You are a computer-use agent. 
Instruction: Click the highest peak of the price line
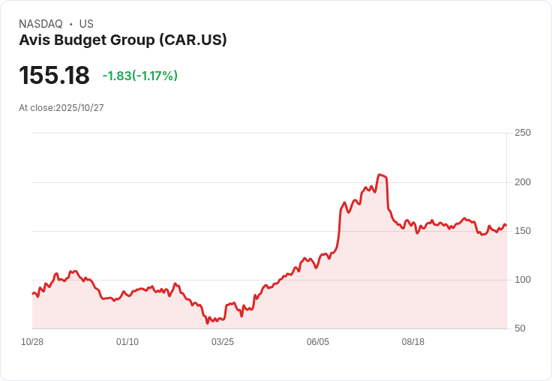coord(380,175)
